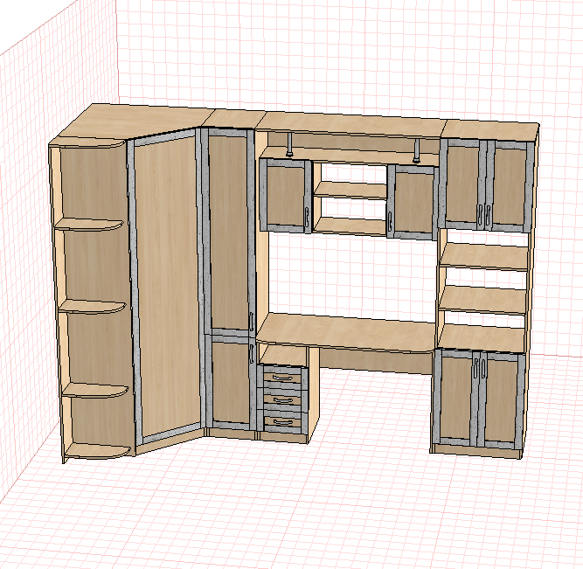Pick the top drawer of the desk pedestal
The width and height of the screenshot is (583, 569).
click(x=282, y=377)
